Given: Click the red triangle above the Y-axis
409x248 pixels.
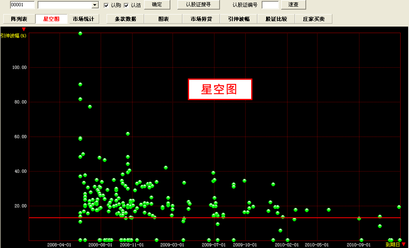Looking at the screenshot, I should [x=24, y=29].
